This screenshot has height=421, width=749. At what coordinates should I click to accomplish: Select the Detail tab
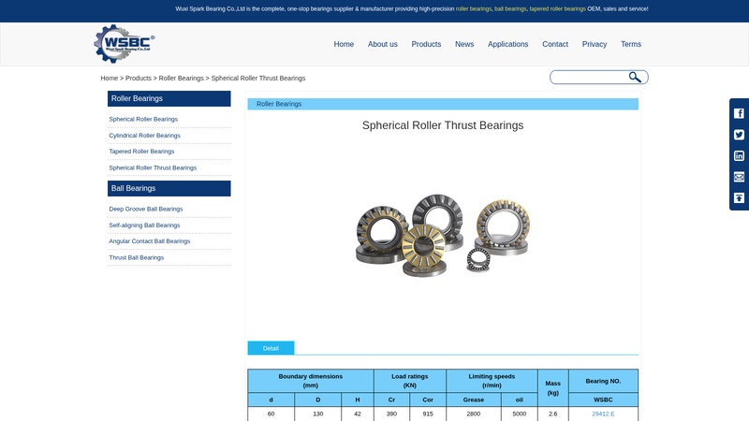pyautogui.click(x=271, y=348)
